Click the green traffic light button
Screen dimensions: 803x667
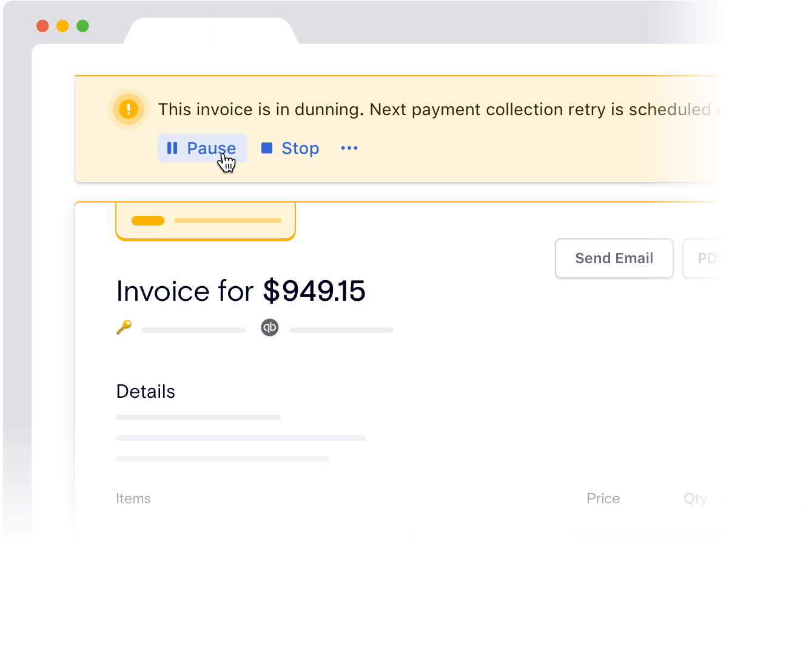coord(82,26)
